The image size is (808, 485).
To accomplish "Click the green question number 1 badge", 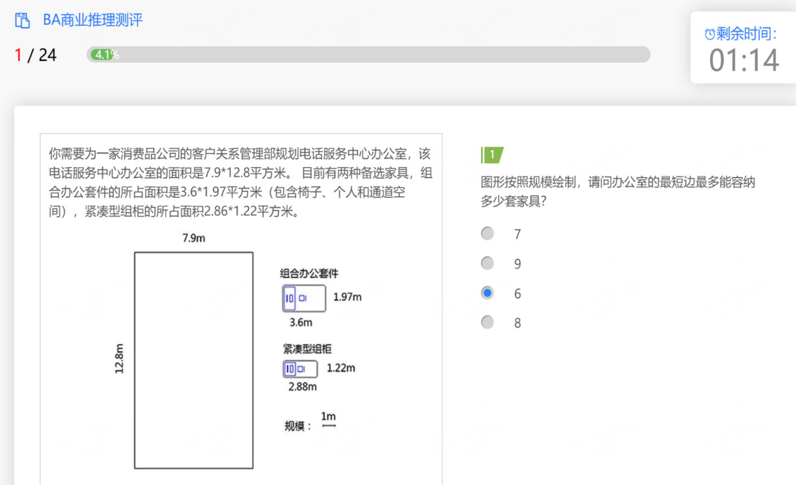I will (x=492, y=155).
